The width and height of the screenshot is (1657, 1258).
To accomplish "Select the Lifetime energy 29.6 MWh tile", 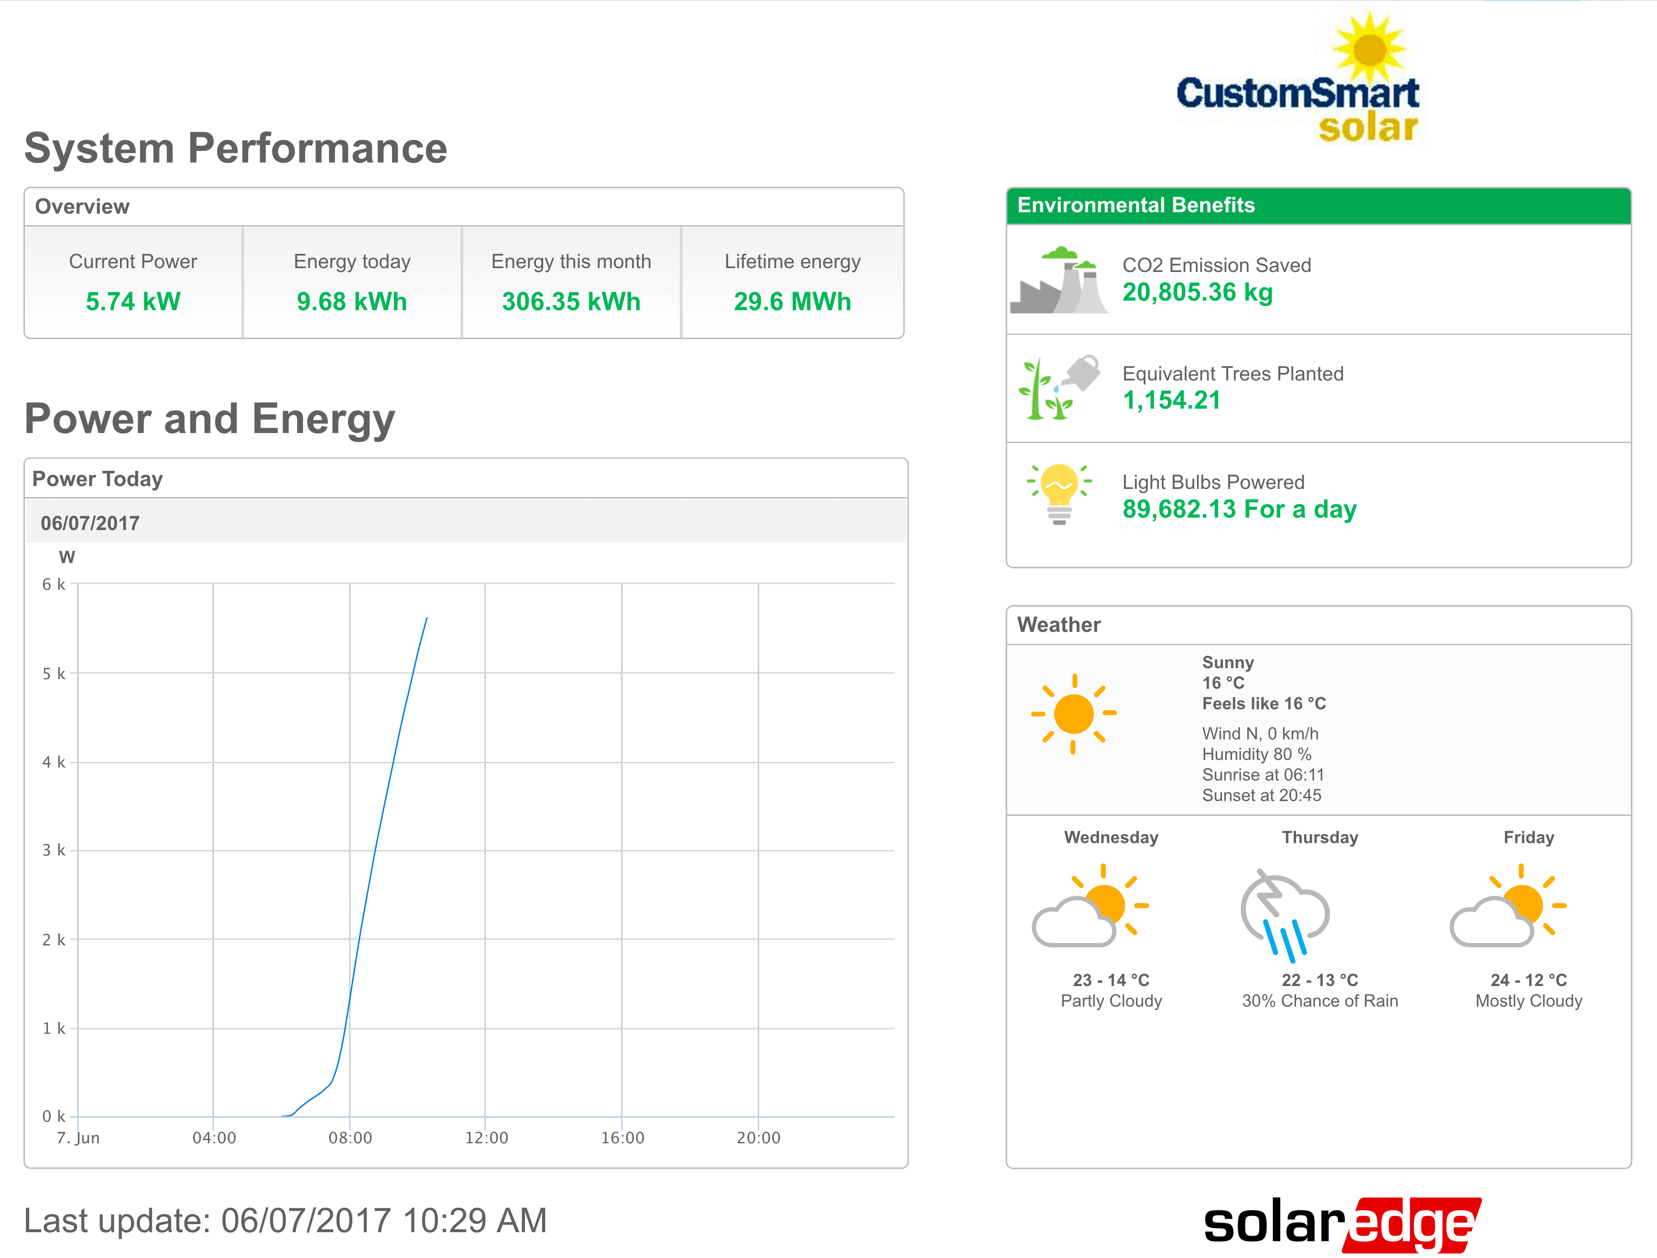I will [x=792, y=282].
